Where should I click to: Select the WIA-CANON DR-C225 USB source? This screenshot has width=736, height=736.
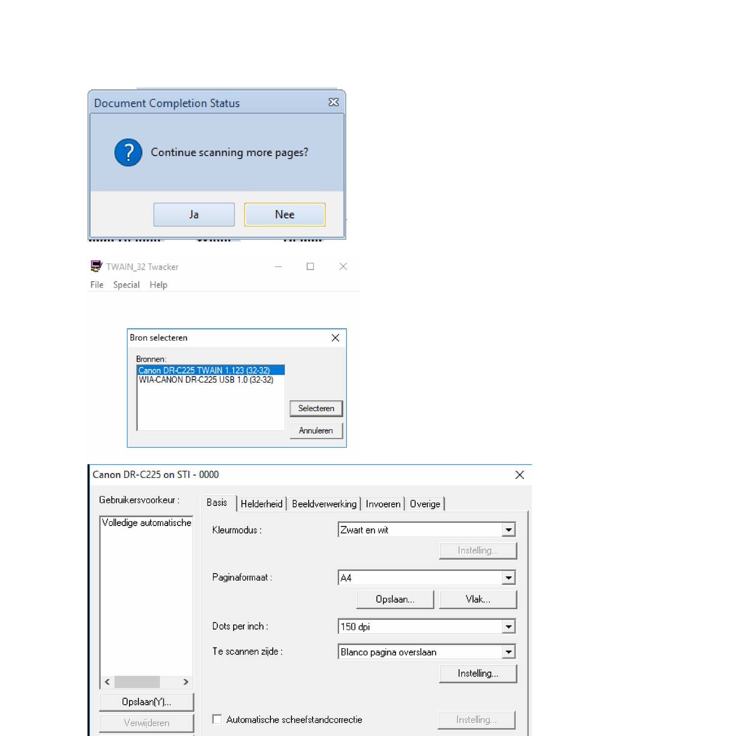(206, 379)
